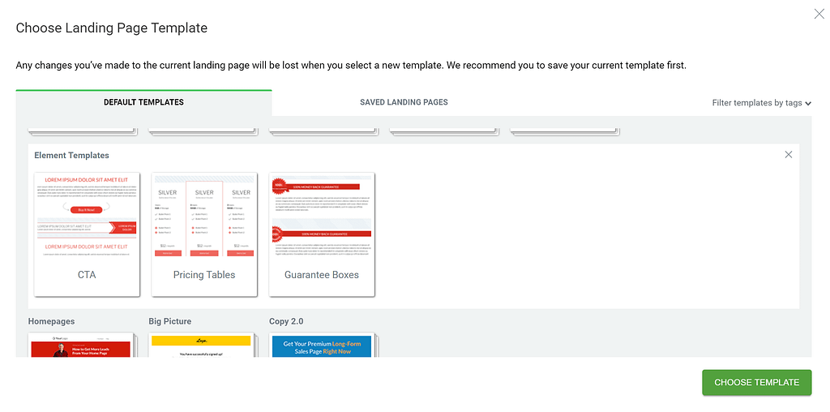Screen dimensions: 830x412
Task: Click the Guarantee Boxes caption text
Action: pyautogui.click(x=322, y=275)
